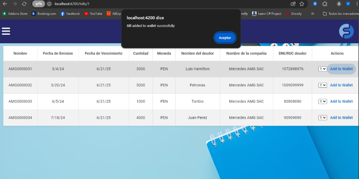Click the round blue app logo
This screenshot has width=359, height=179.
(346, 31)
